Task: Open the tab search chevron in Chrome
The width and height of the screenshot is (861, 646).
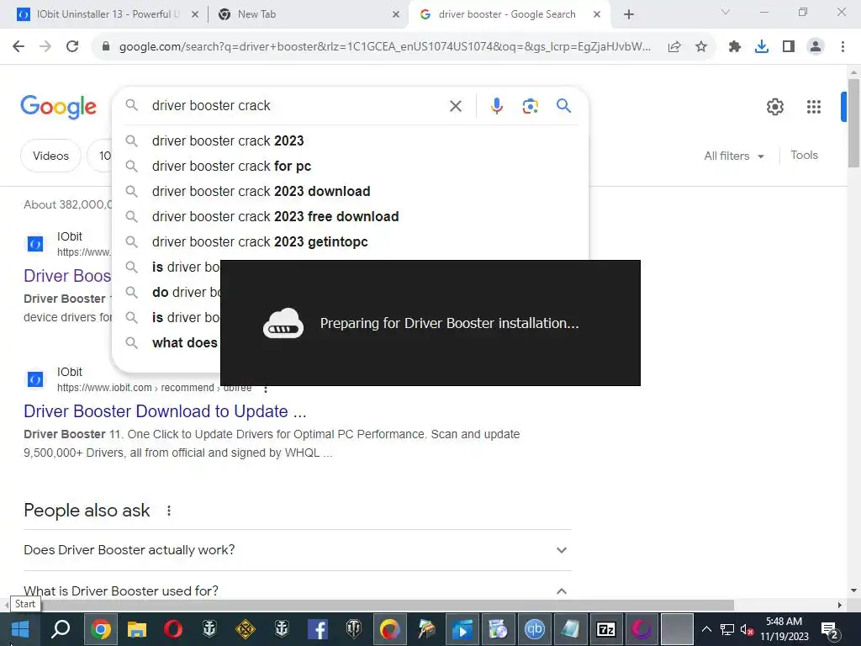Action: coord(726,12)
